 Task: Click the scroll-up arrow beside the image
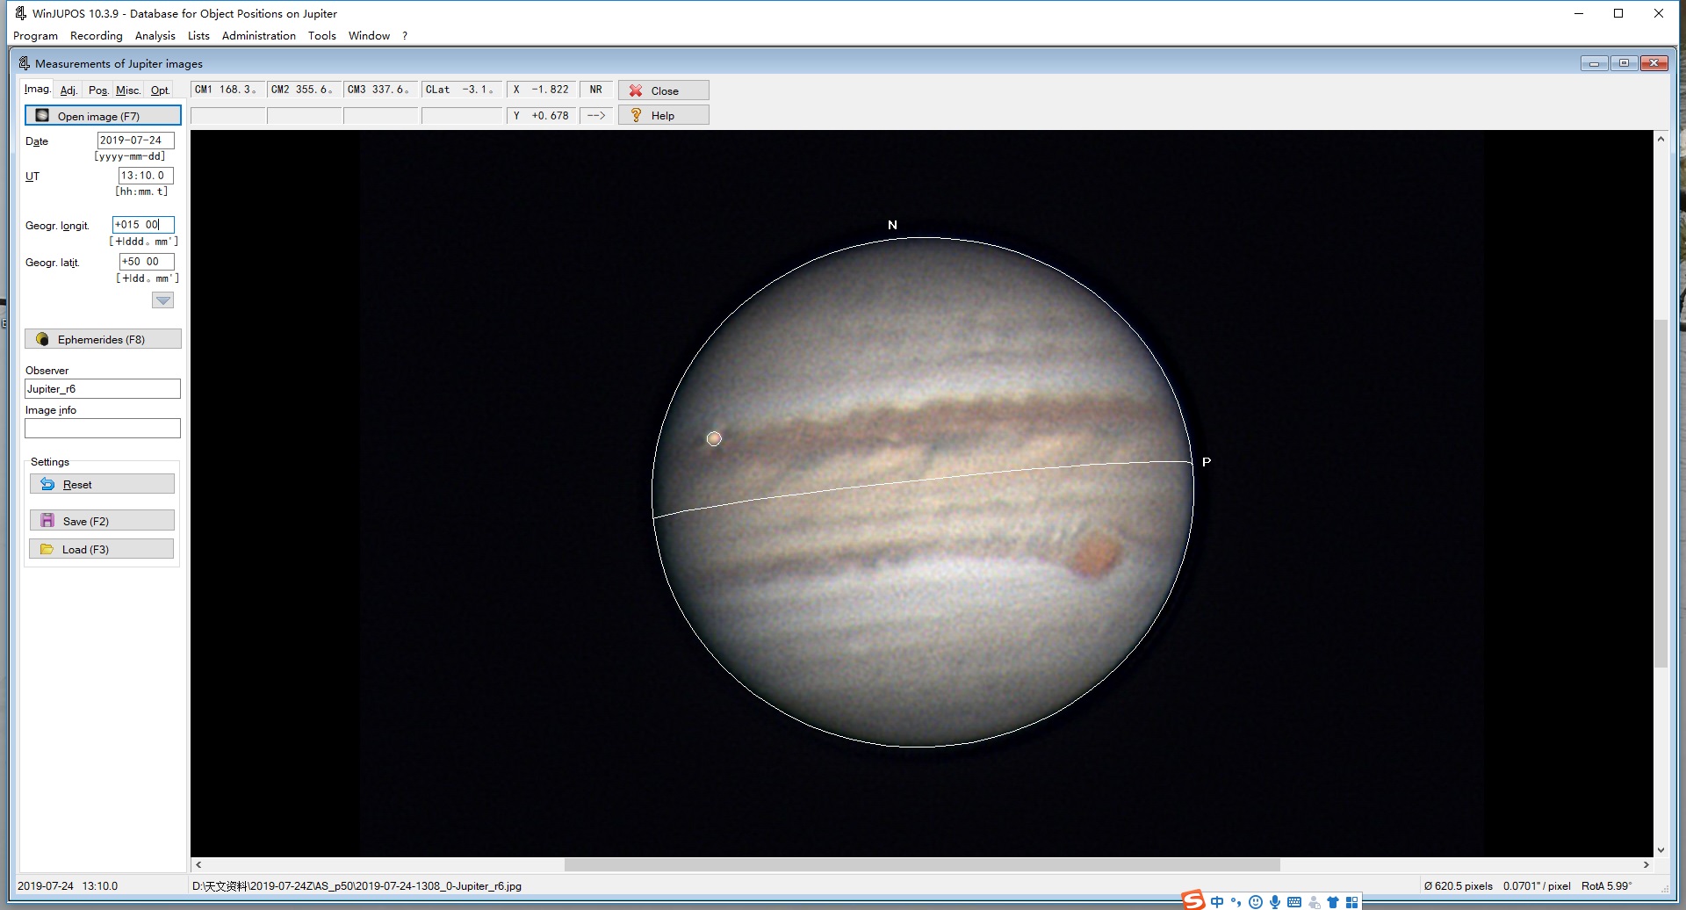[1661, 139]
